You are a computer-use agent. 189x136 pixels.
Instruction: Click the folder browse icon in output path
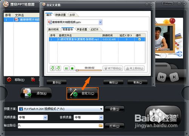tap(101, 125)
